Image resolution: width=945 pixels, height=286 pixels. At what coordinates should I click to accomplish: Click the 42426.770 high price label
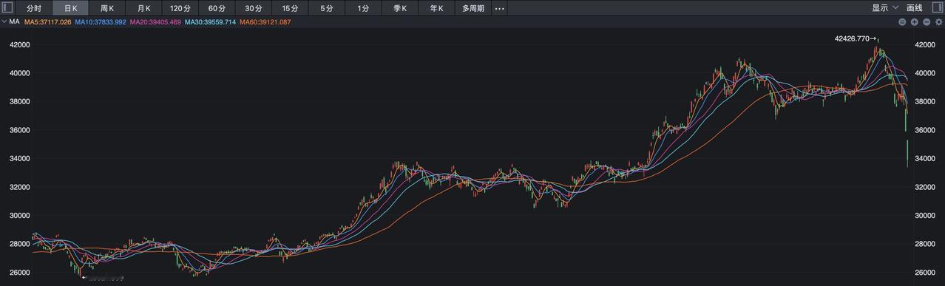click(852, 38)
